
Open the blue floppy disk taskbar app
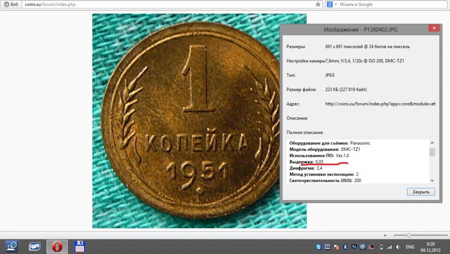[80, 246]
